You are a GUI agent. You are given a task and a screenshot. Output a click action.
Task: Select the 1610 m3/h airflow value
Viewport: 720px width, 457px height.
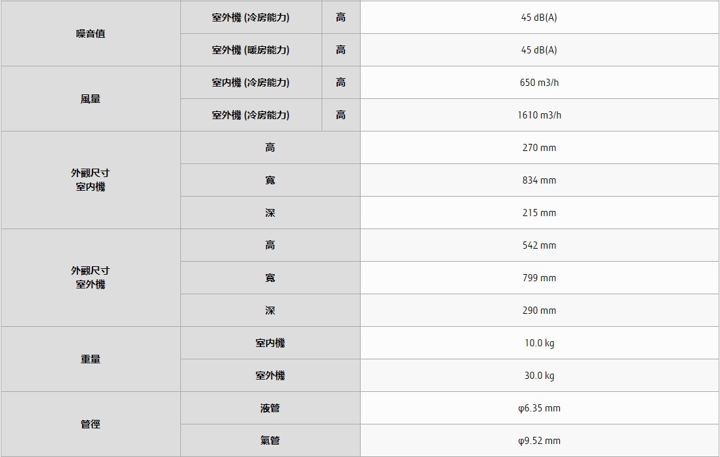(x=539, y=115)
